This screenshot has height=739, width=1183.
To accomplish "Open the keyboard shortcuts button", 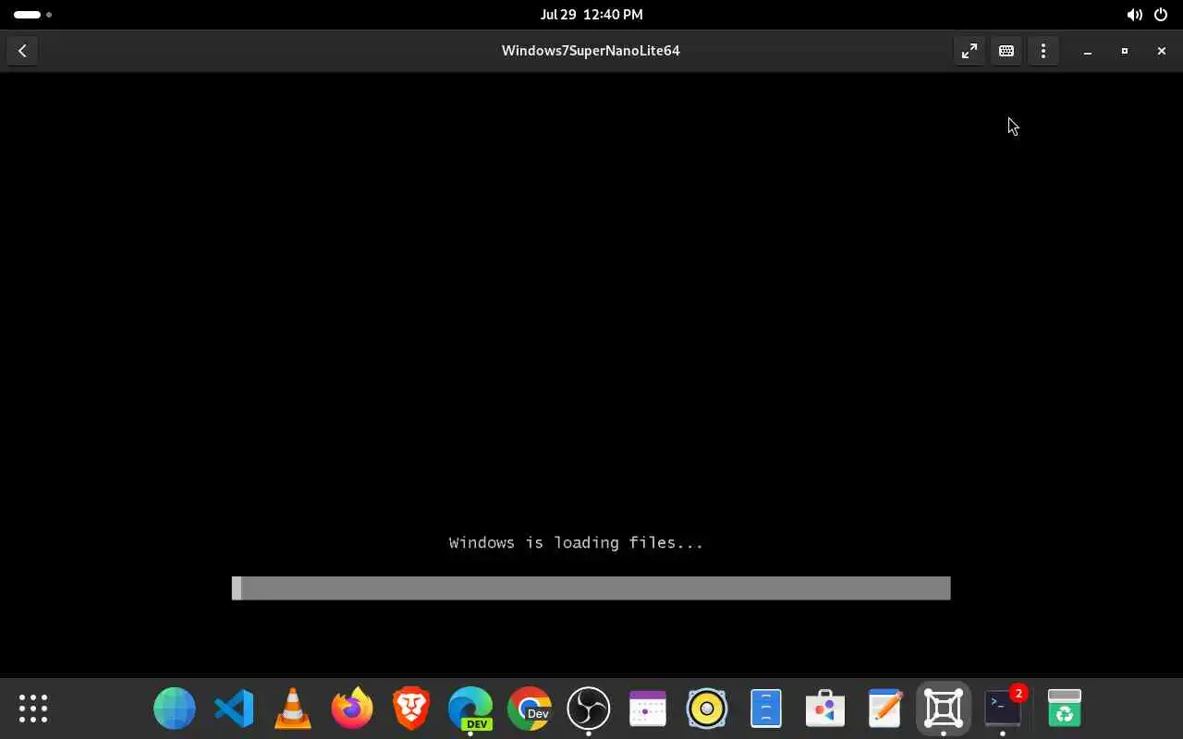I will [1006, 51].
